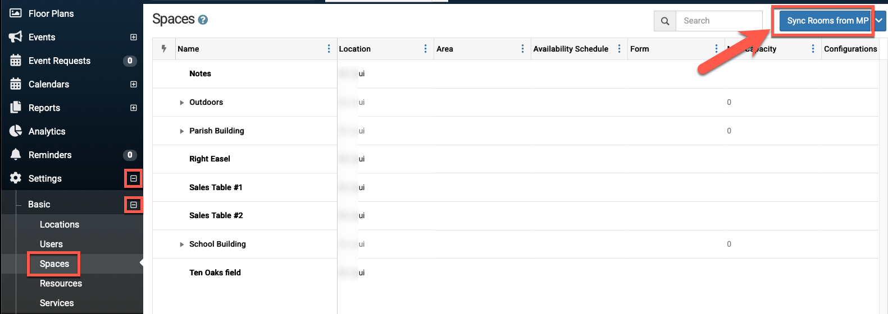Open Users under Basic settings
The height and width of the screenshot is (314, 888).
coord(51,244)
